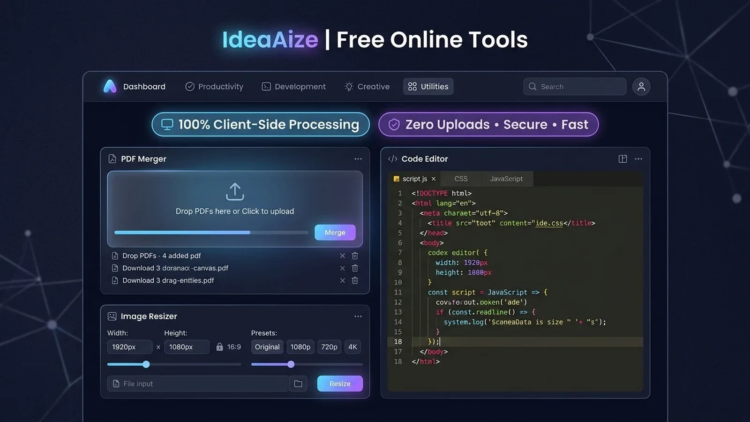Remove canvas.pdf row with X icon
This screenshot has width=750, height=422.
342,268
